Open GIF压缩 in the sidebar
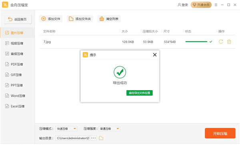This screenshot has width=240, height=145. click(x=18, y=75)
